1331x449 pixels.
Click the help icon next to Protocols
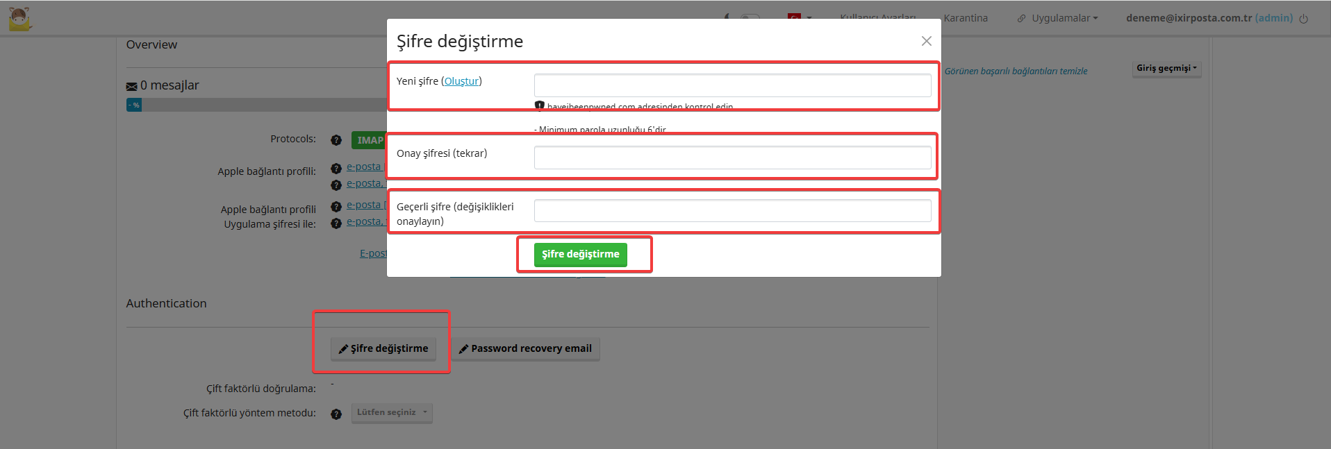point(336,140)
